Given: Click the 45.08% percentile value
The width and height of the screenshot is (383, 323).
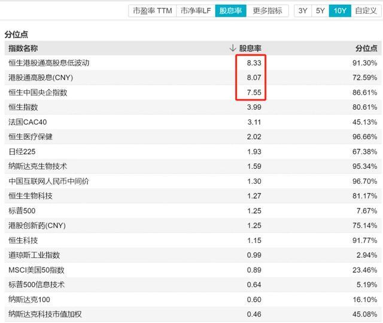Looking at the screenshot, I should 364,314.
